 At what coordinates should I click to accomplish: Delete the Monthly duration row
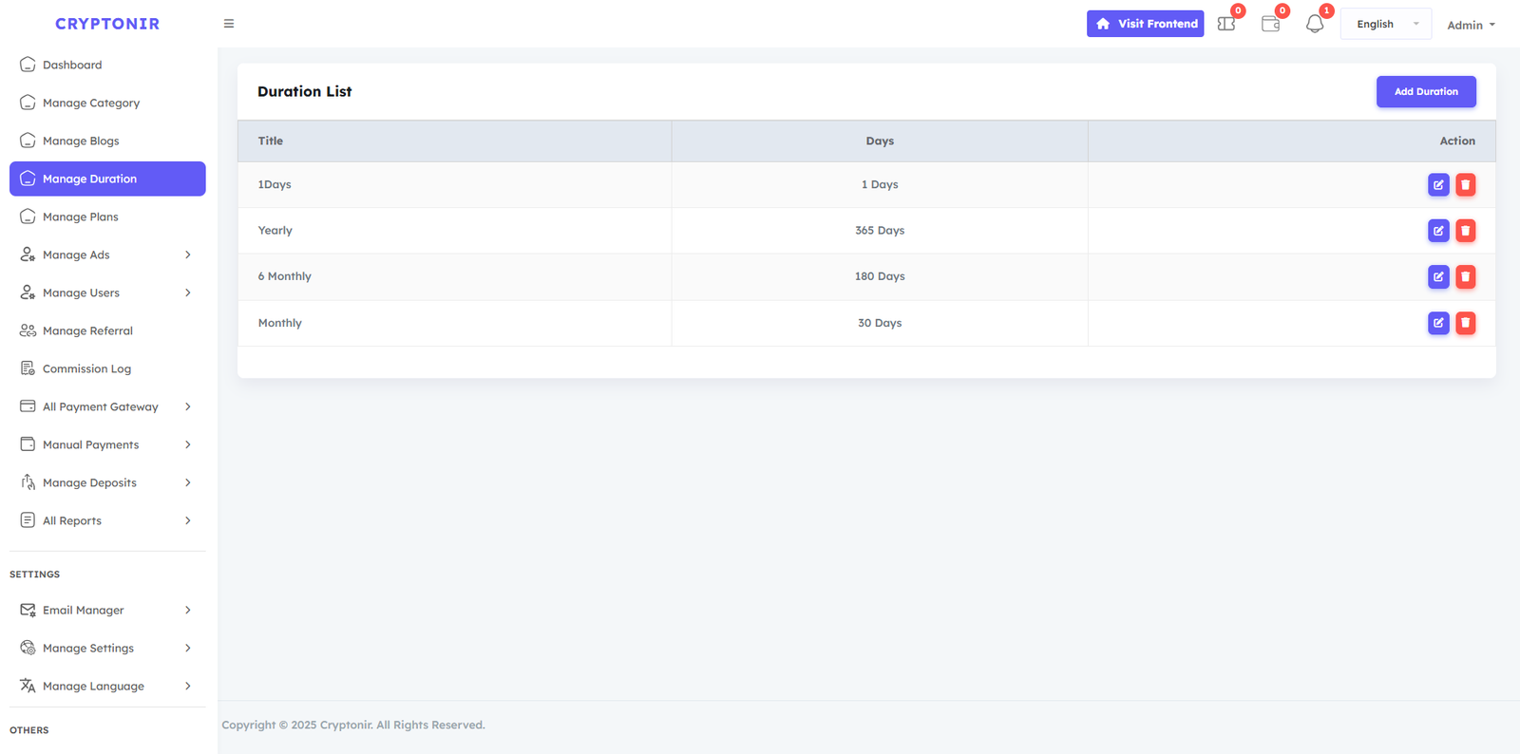1466,323
